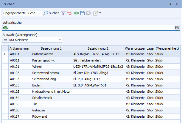Click the row selector of Batteriekasten row
Screen dimensions: 182x123
tap(5, 54)
